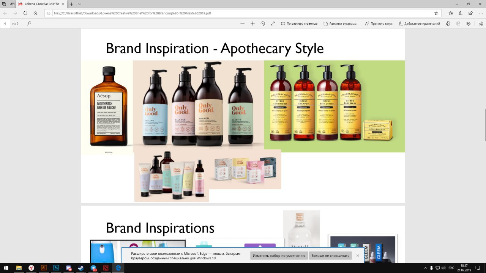Open the clock showing 18:37
486x273 pixels.
click(x=464, y=268)
